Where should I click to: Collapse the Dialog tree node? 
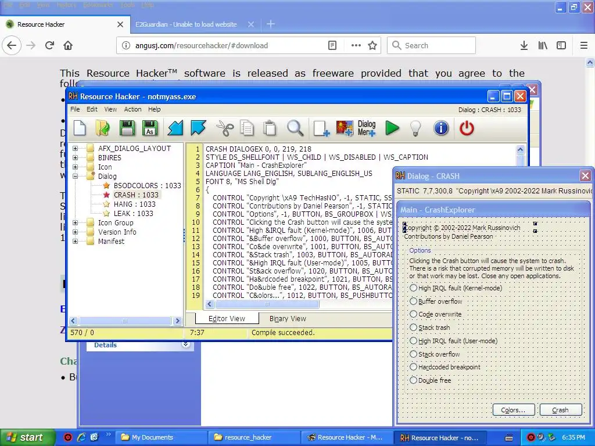[x=75, y=176]
